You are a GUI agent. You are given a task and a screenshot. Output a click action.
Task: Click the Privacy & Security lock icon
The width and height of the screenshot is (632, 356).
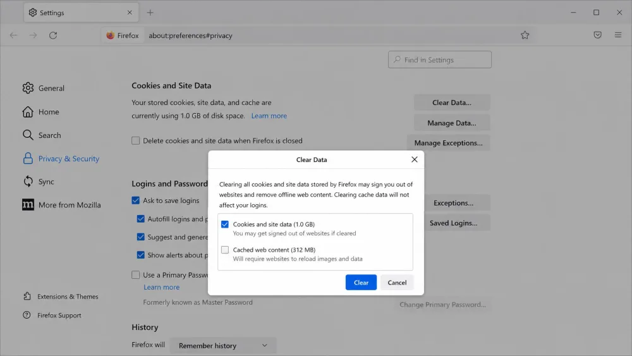(28, 159)
